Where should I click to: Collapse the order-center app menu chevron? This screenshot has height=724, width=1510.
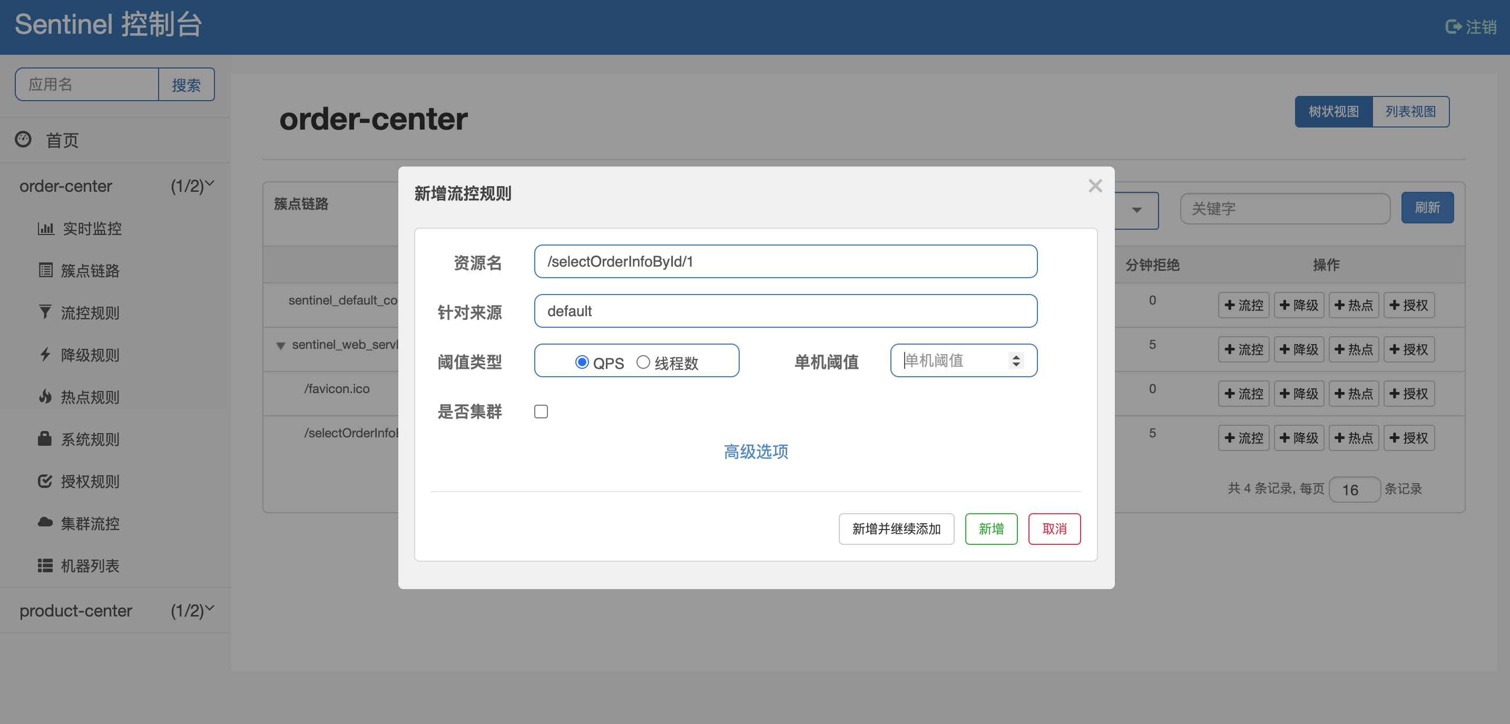pos(210,184)
